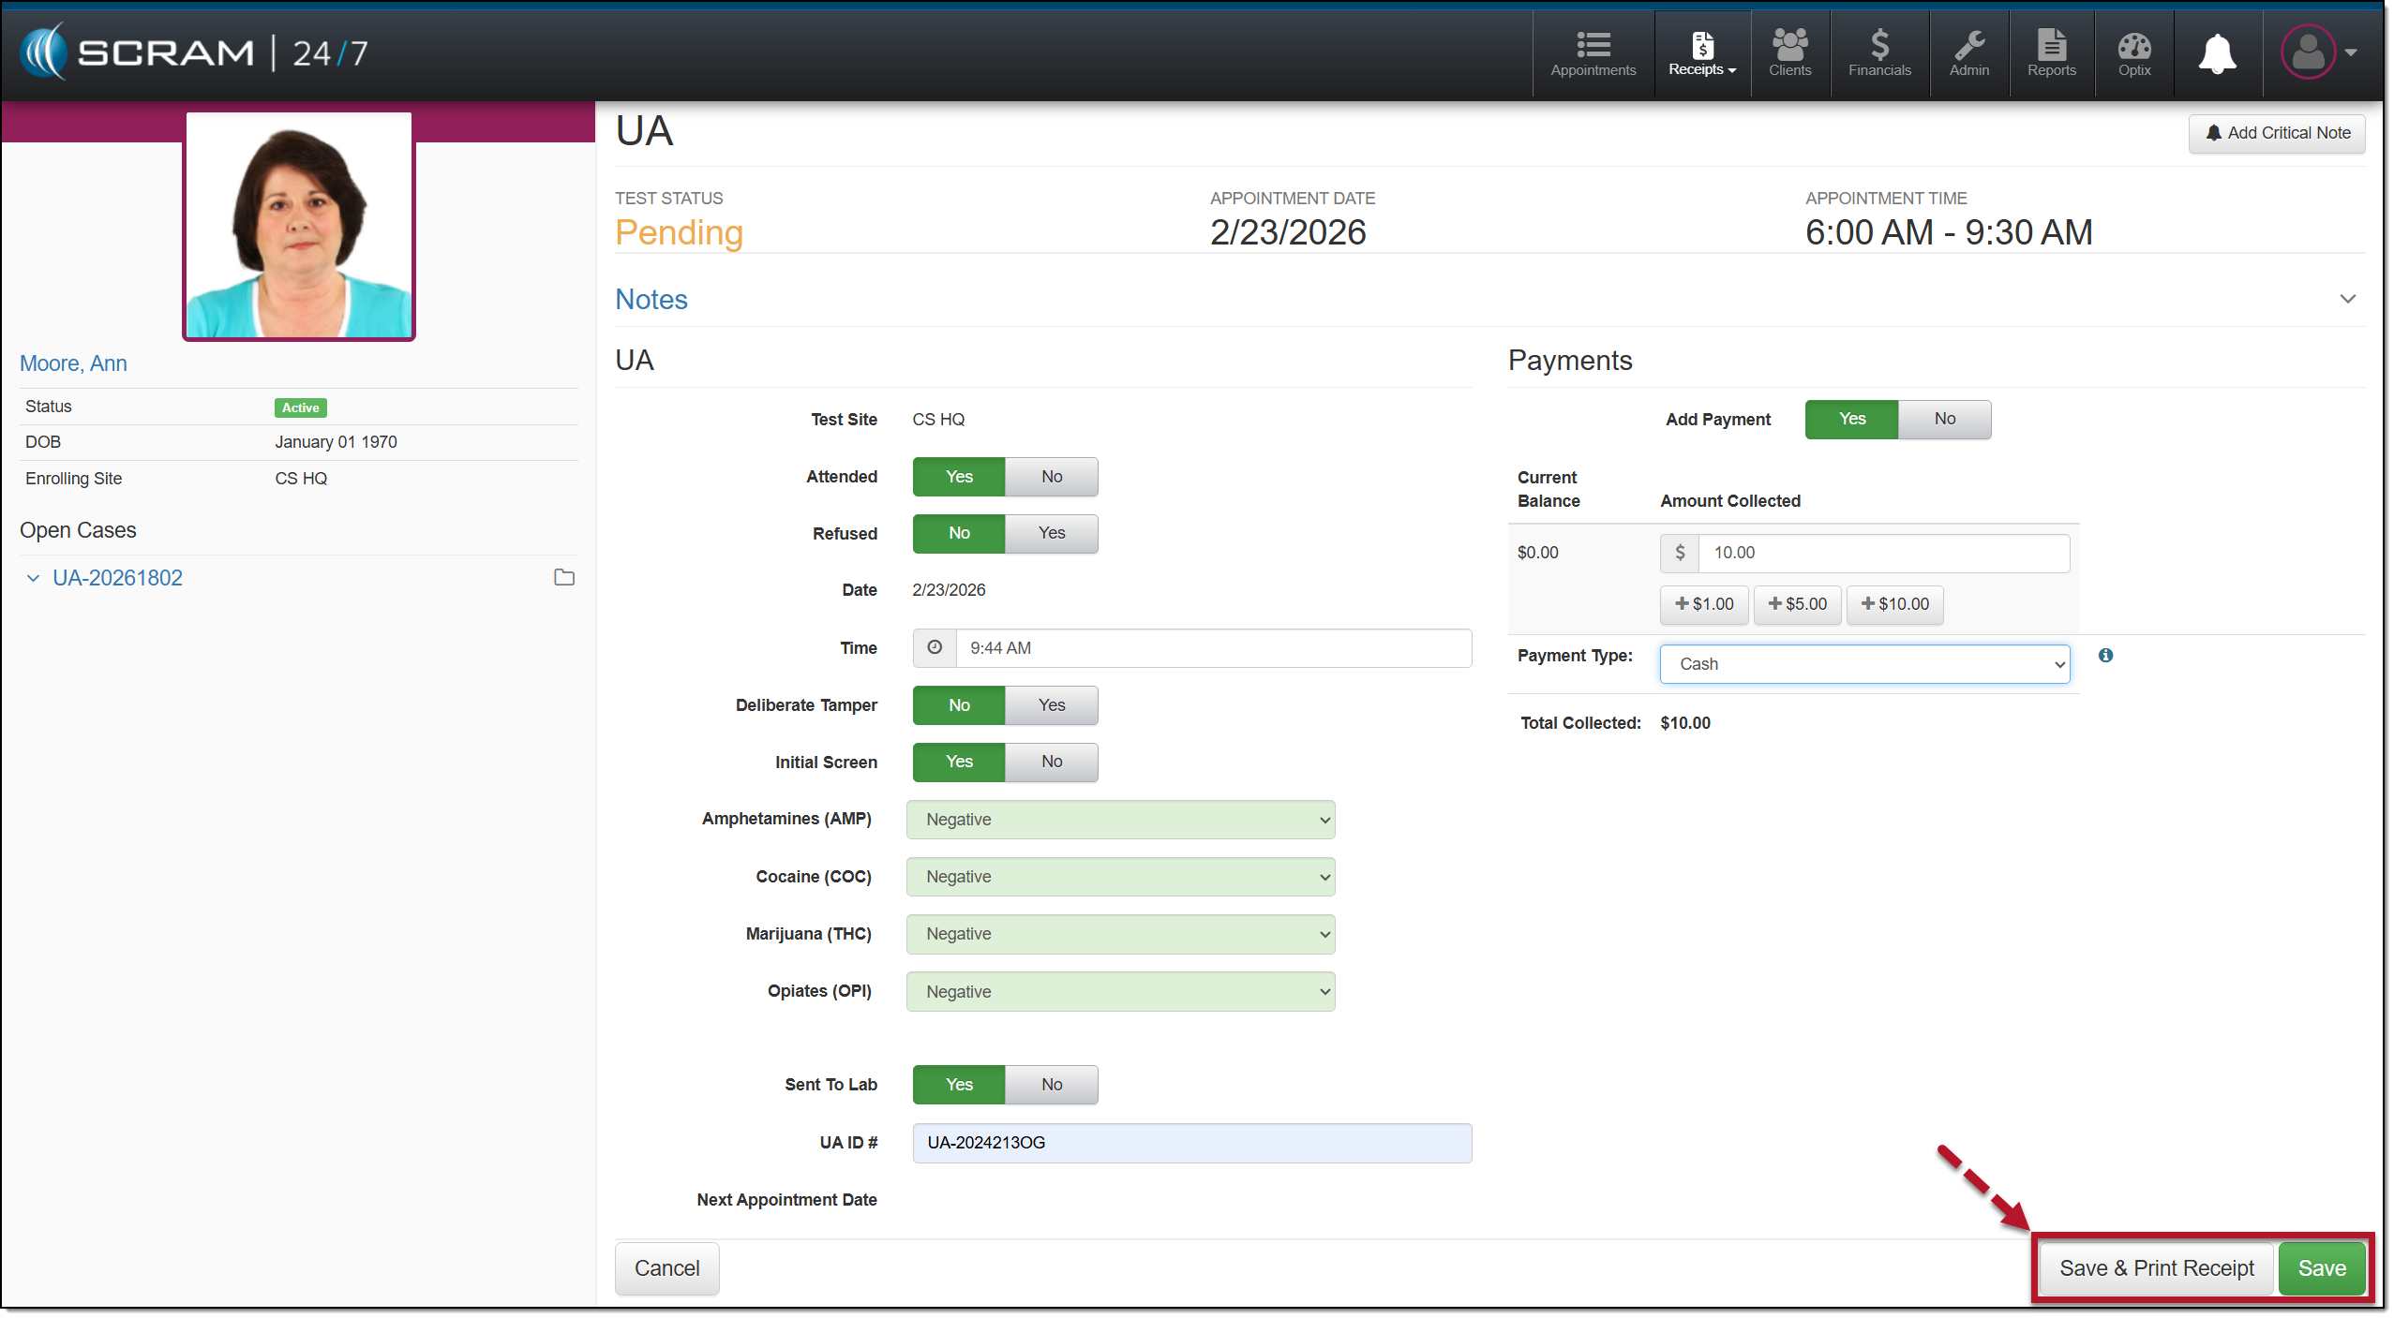Set Attended to No

click(x=1051, y=477)
